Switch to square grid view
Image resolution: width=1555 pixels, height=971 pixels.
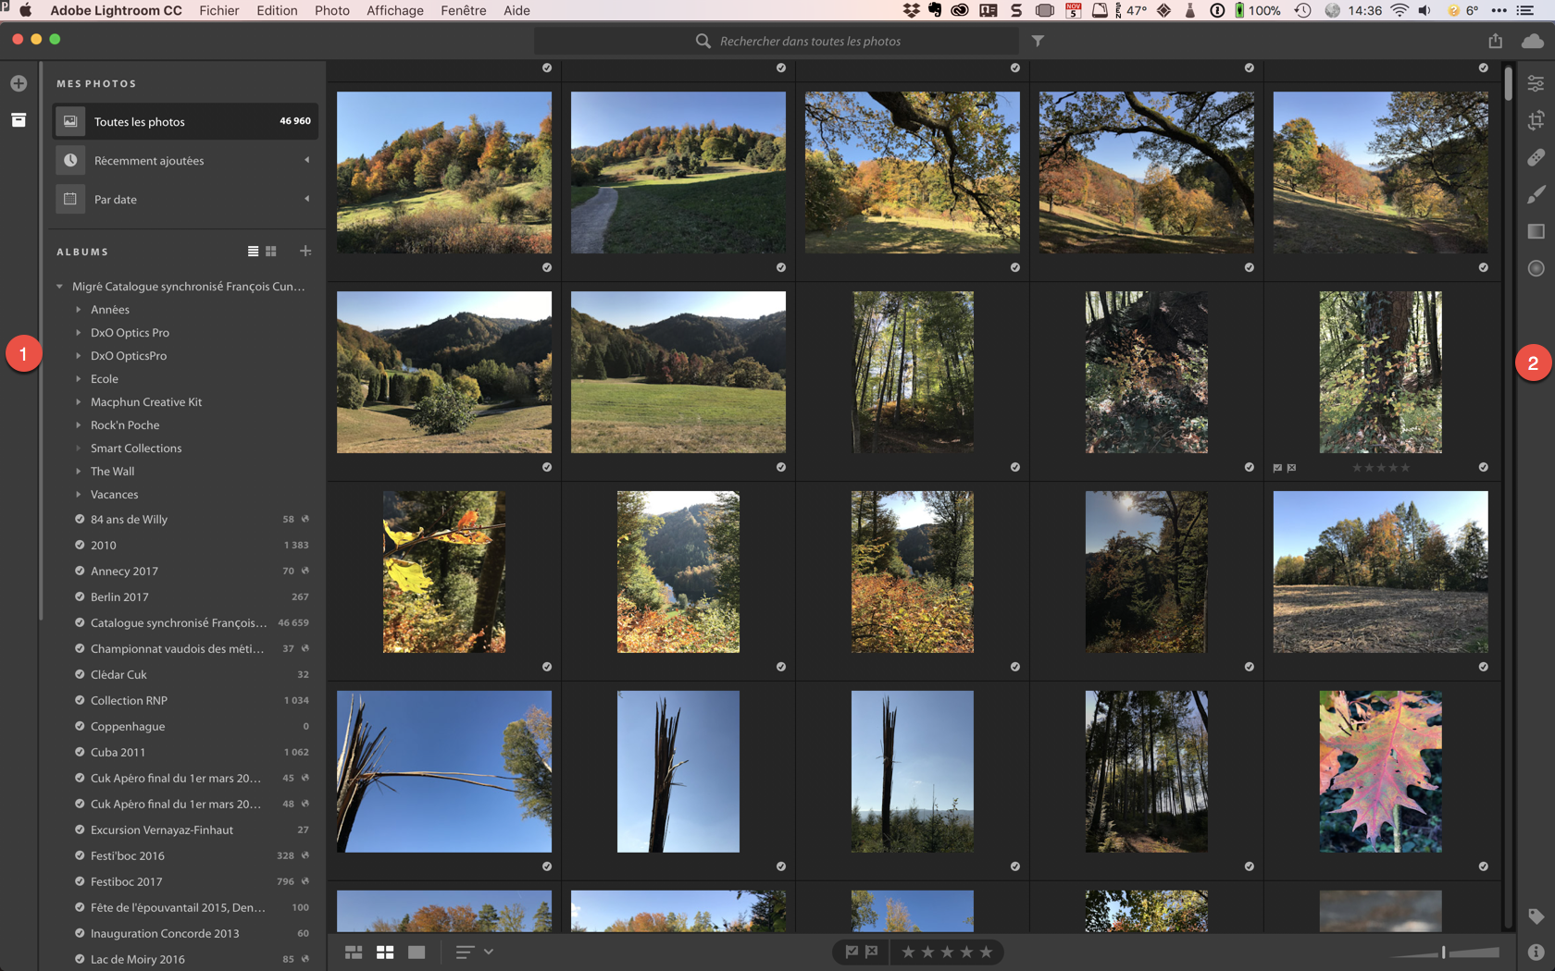[385, 952]
